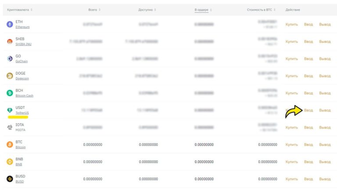Open the Bitcoin link under BTC
Viewport: 337px width, 191px height.
click(21, 147)
